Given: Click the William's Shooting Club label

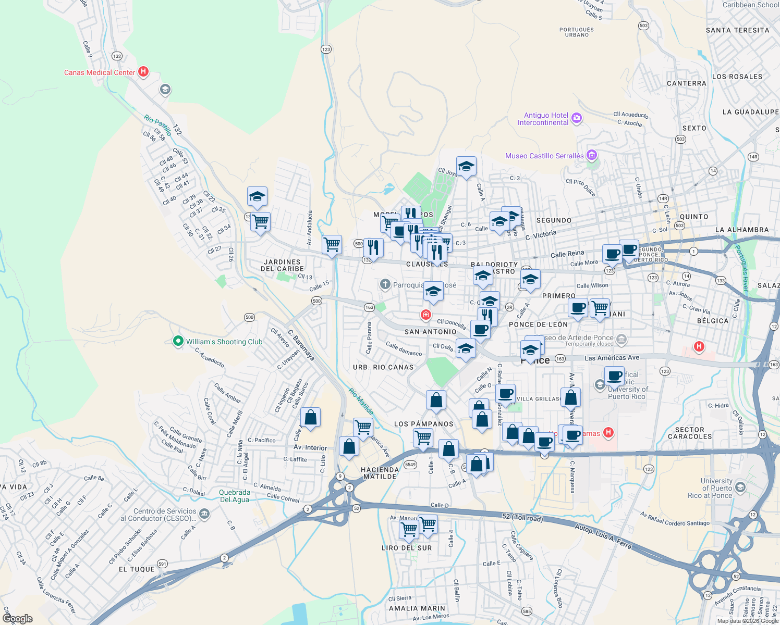Looking at the screenshot, I should pos(224,342).
